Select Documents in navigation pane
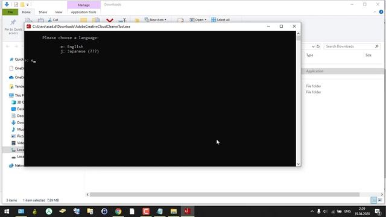The height and width of the screenshot is (217, 386). (17, 116)
